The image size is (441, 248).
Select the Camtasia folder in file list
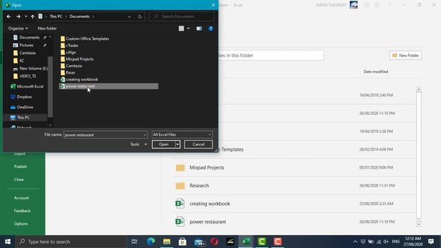pos(74,66)
